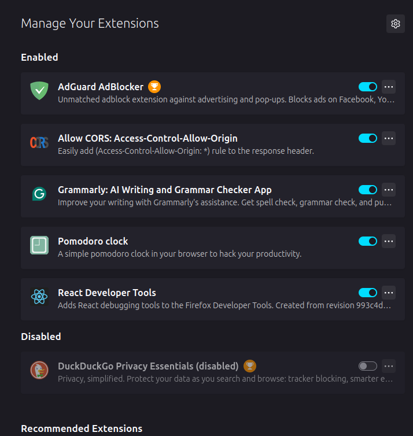Show more options for Grammarly

389,190
